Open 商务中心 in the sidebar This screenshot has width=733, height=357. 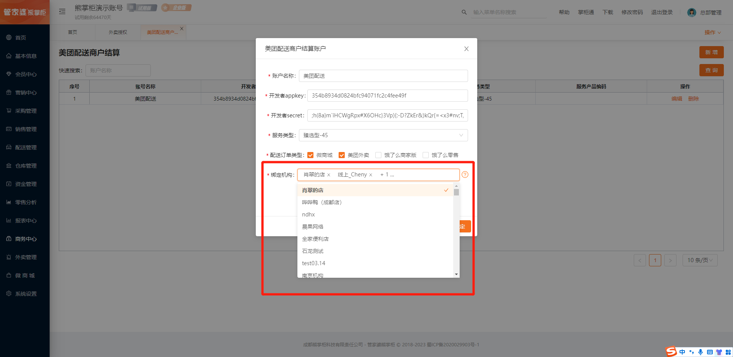pos(25,239)
